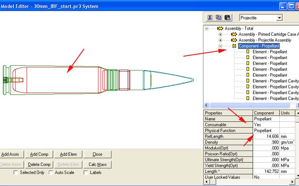Screen dimensions: 299x186
Task: Open the Projectile dropdown list
Action: (x=279, y=18)
